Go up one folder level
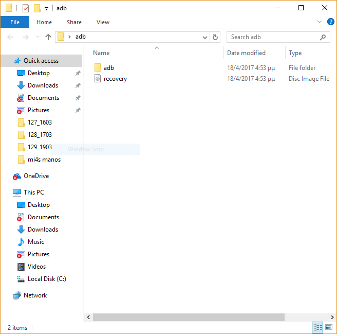 tap(48, 37)
